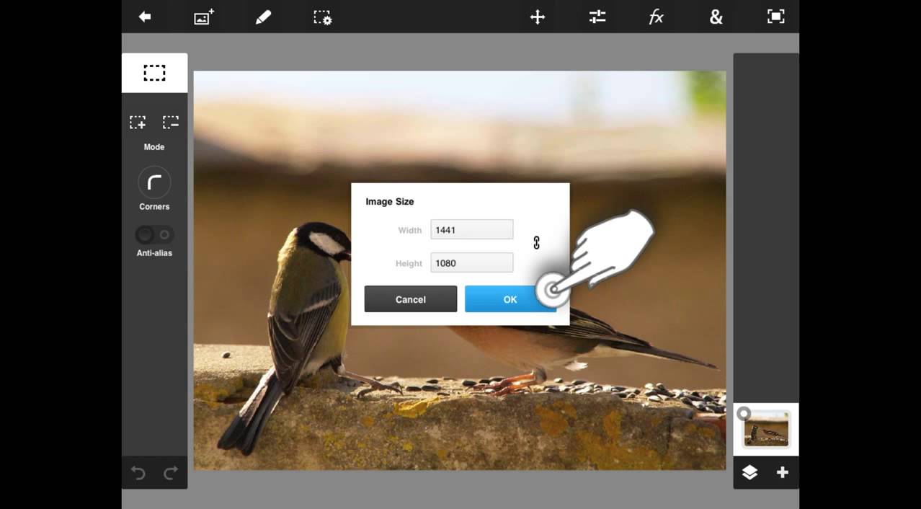
Task: Tap the ampersand icon
Action: click(716, 17)
